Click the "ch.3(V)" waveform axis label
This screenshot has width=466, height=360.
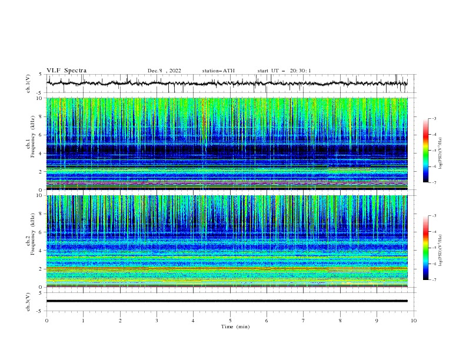pos(28,302)
